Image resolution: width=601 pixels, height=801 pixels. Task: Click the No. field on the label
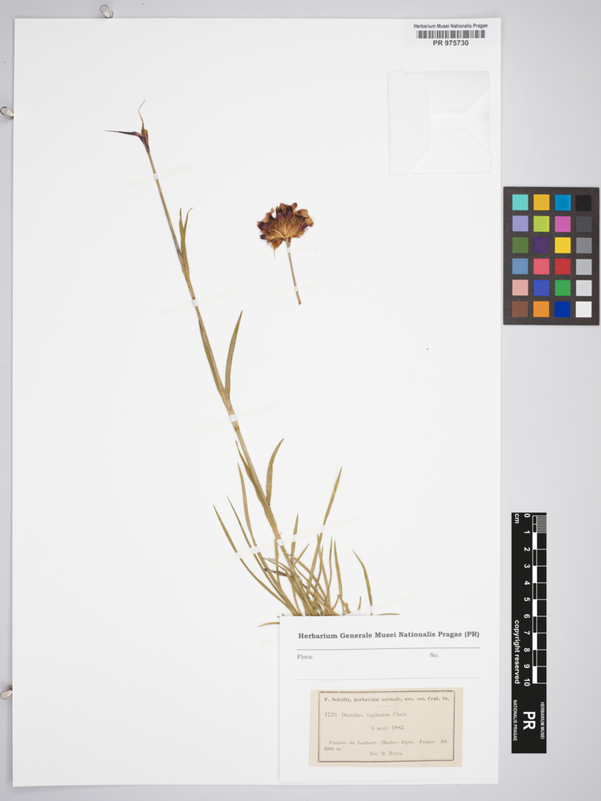[434, 655]
